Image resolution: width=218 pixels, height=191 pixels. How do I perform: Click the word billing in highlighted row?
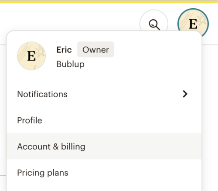coord(73,147)
